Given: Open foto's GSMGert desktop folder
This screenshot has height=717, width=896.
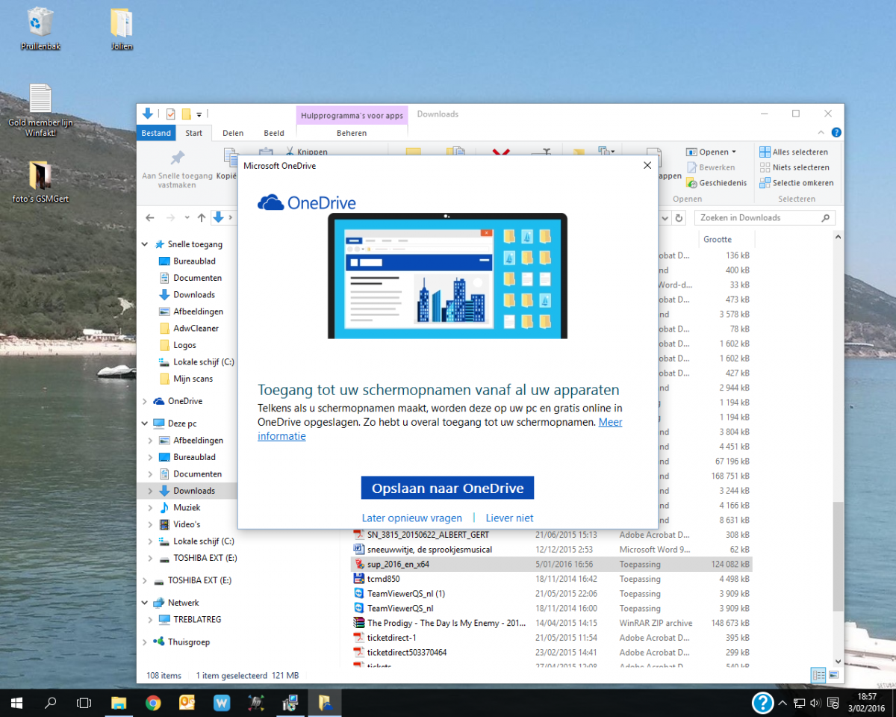Looking at the screenshot, I should pos(40,182).
